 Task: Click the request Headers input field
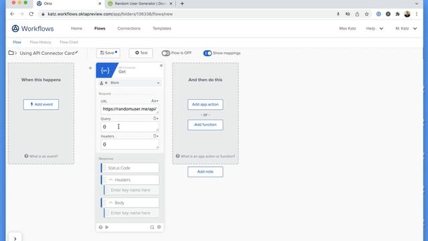129,145
